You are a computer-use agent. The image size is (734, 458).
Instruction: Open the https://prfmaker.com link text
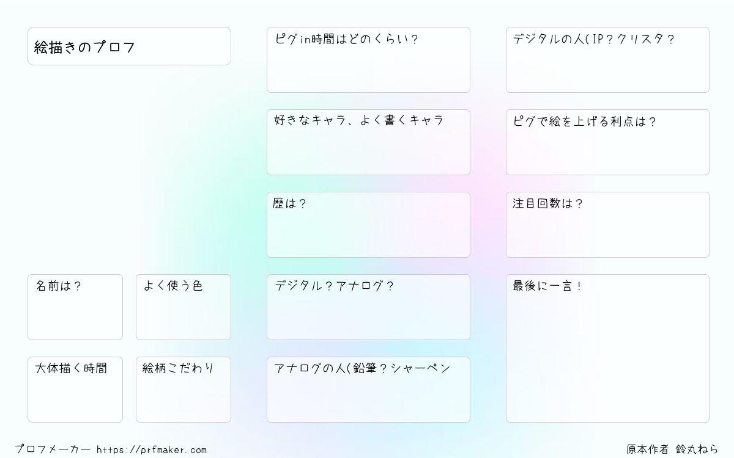click(x=152, y=450)
